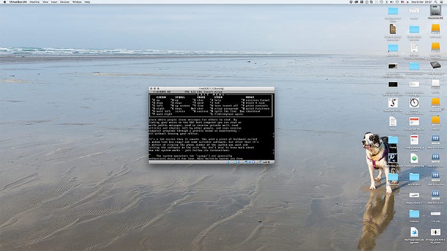Open Notification Center list icon

click(442, 2)
